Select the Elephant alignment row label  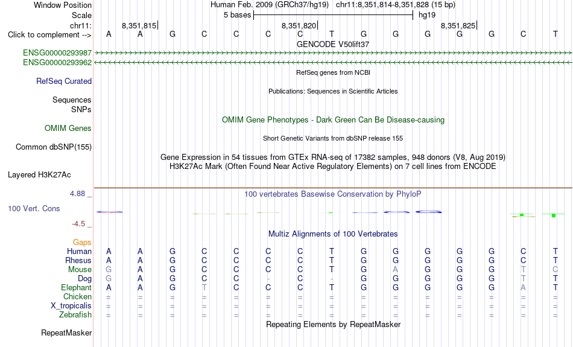[x=77, y=288]
